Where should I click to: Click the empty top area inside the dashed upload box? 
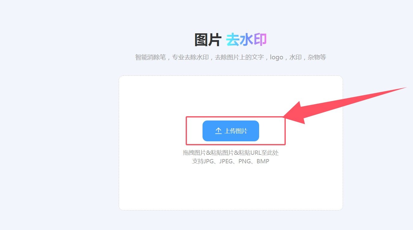[x=231, y=95]
